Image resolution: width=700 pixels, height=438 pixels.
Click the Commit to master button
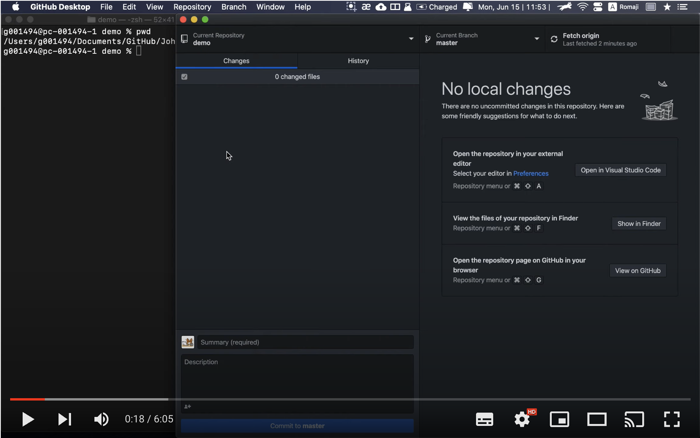297,426
